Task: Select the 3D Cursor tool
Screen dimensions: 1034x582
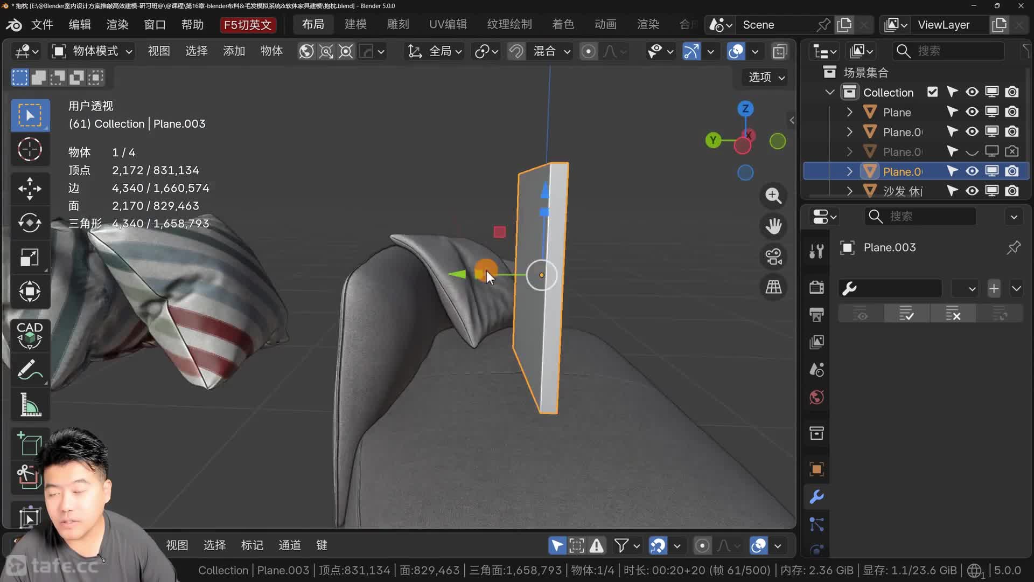Action: point(30,149)
